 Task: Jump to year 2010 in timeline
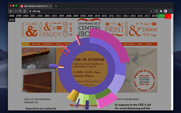97,16
